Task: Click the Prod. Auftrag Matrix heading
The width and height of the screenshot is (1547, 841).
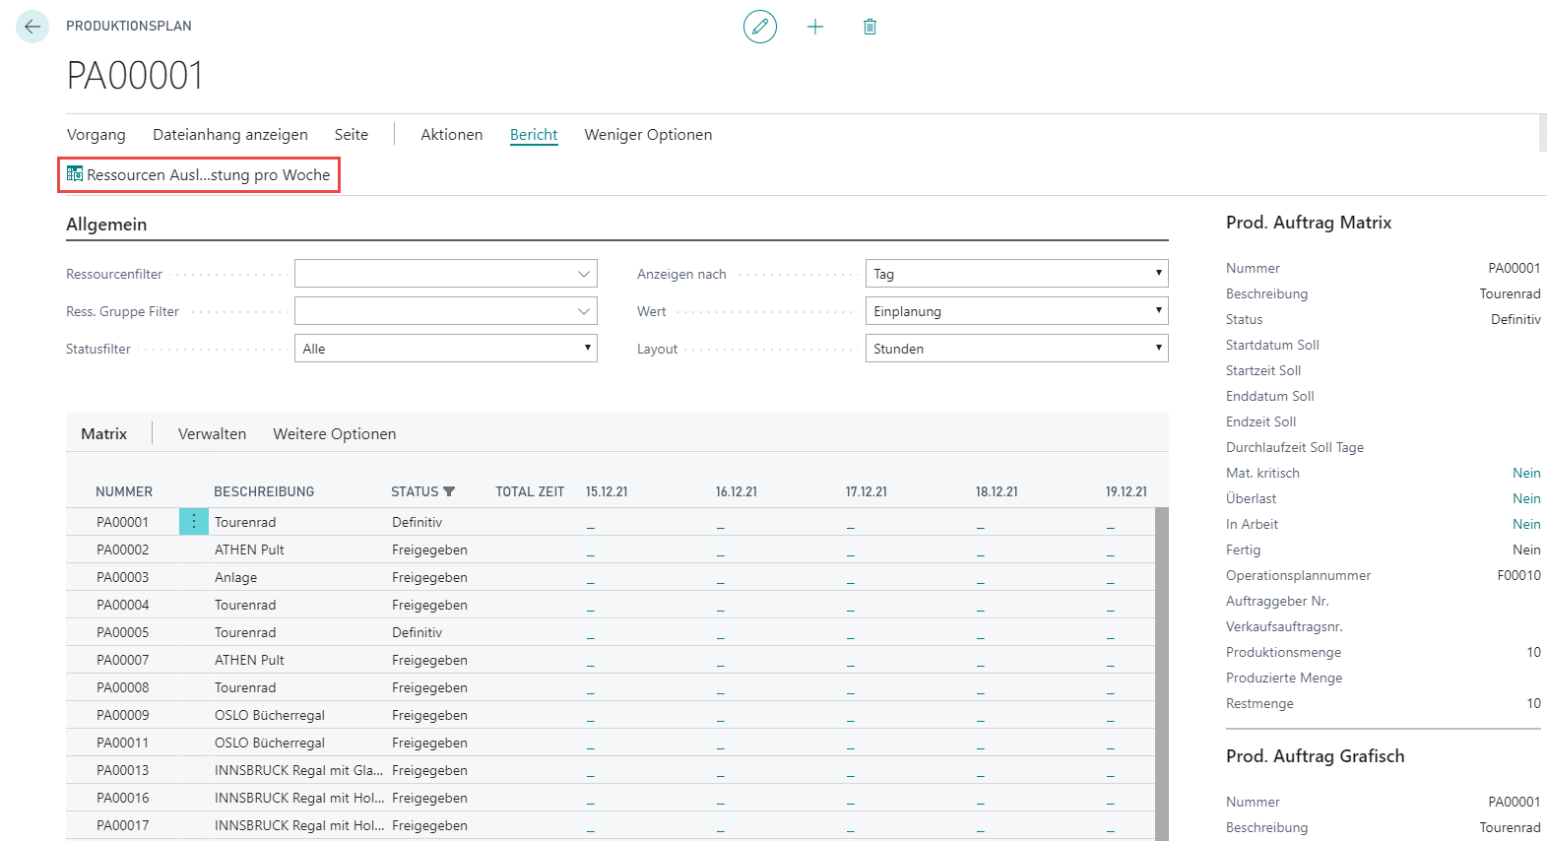Action: [x=1309, y=223]
